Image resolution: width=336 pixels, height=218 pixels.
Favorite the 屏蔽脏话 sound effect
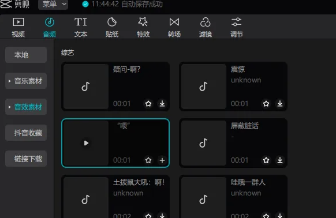tap(266, 160)
